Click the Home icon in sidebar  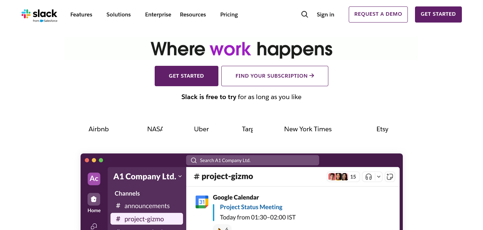coord(94,199)
